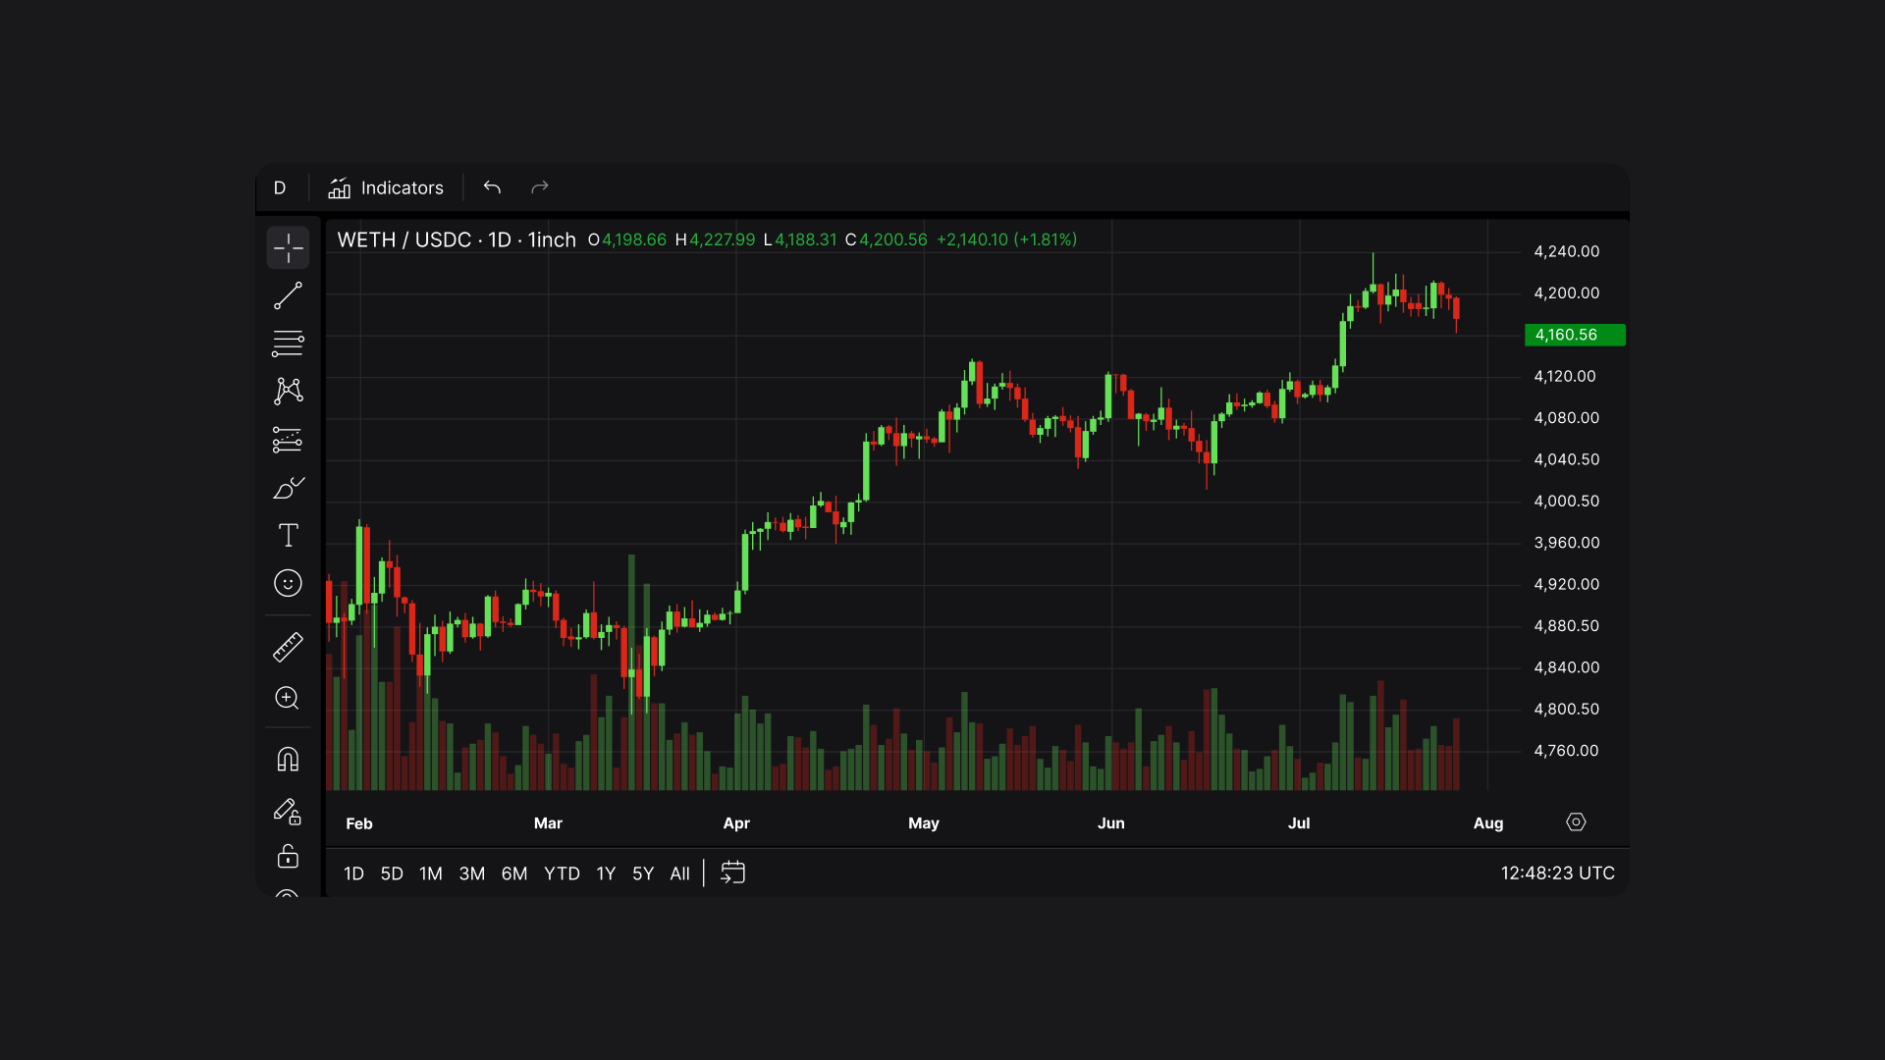This screenshot has width=1885, height=1060.
Task: Open the Indicators menu
Action: 386,187
